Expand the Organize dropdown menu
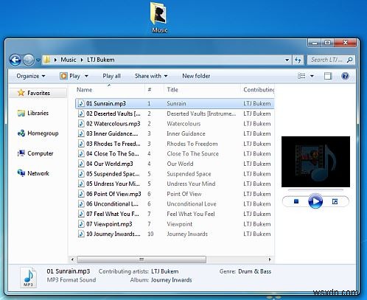This screenshot has height=300, width=367. point(31,76)
